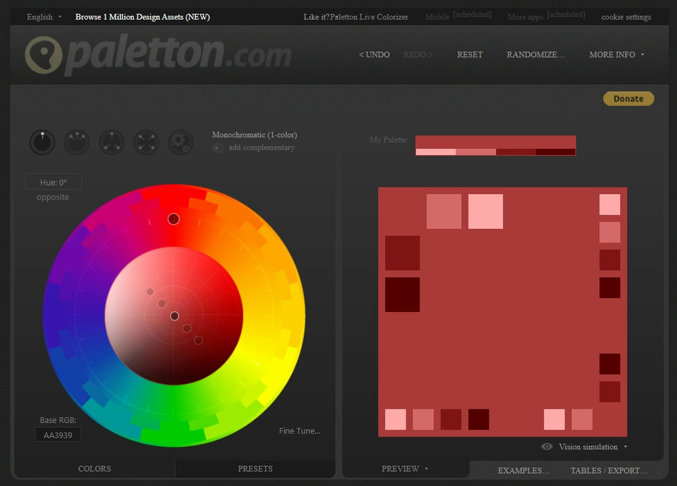Select the Tetrad color mode icon

pos(146,143)
